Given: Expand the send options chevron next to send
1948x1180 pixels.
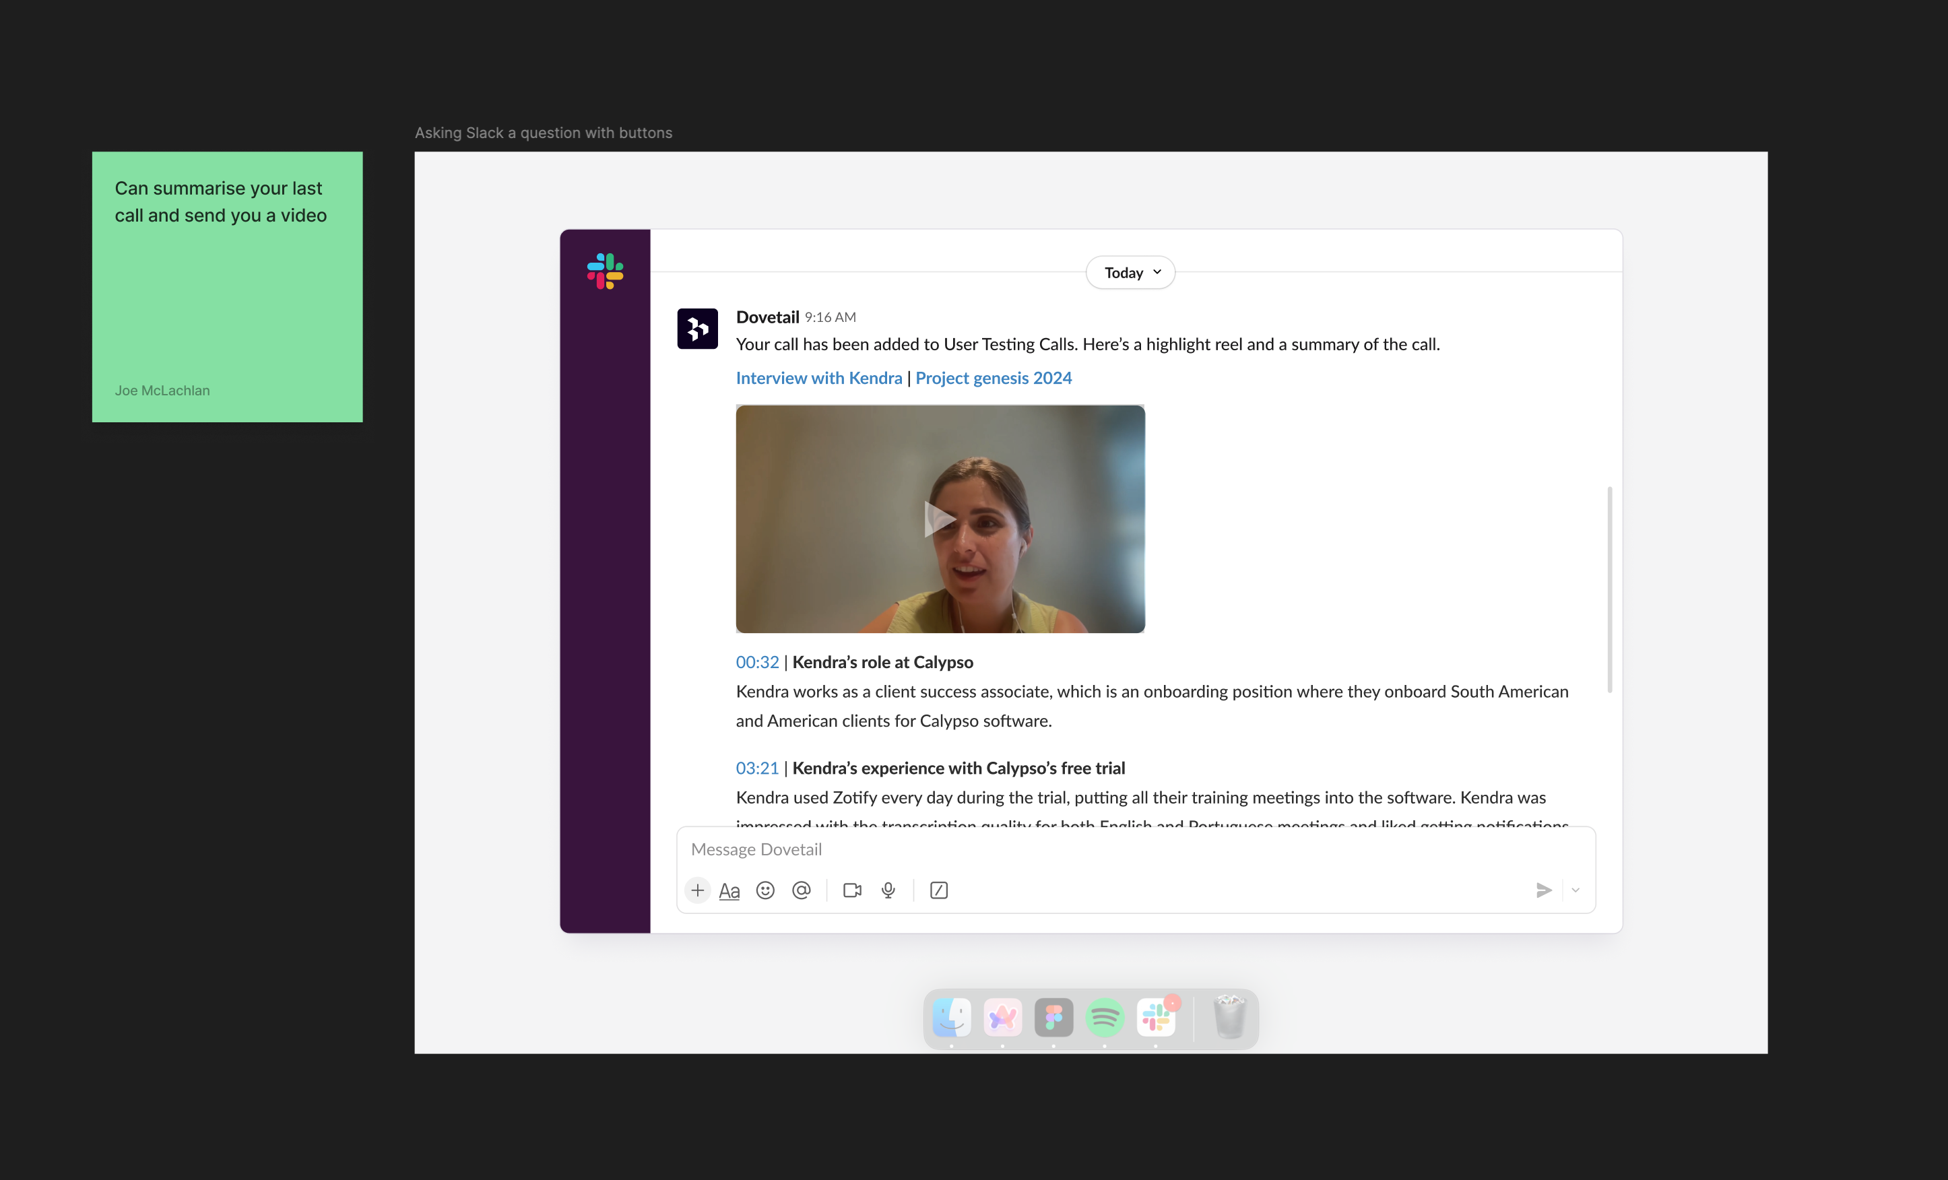Looking at the screenshot, I should click(x=1576, y=890).
